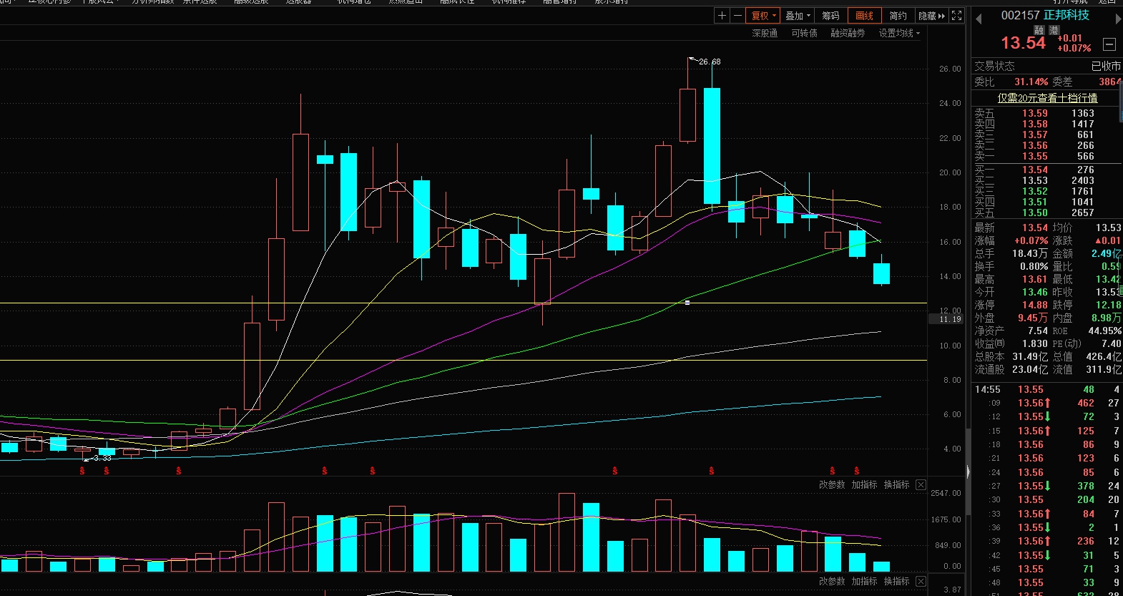
Task: Open the 仅需20元查看十档行情 link
Action: 1047,98
